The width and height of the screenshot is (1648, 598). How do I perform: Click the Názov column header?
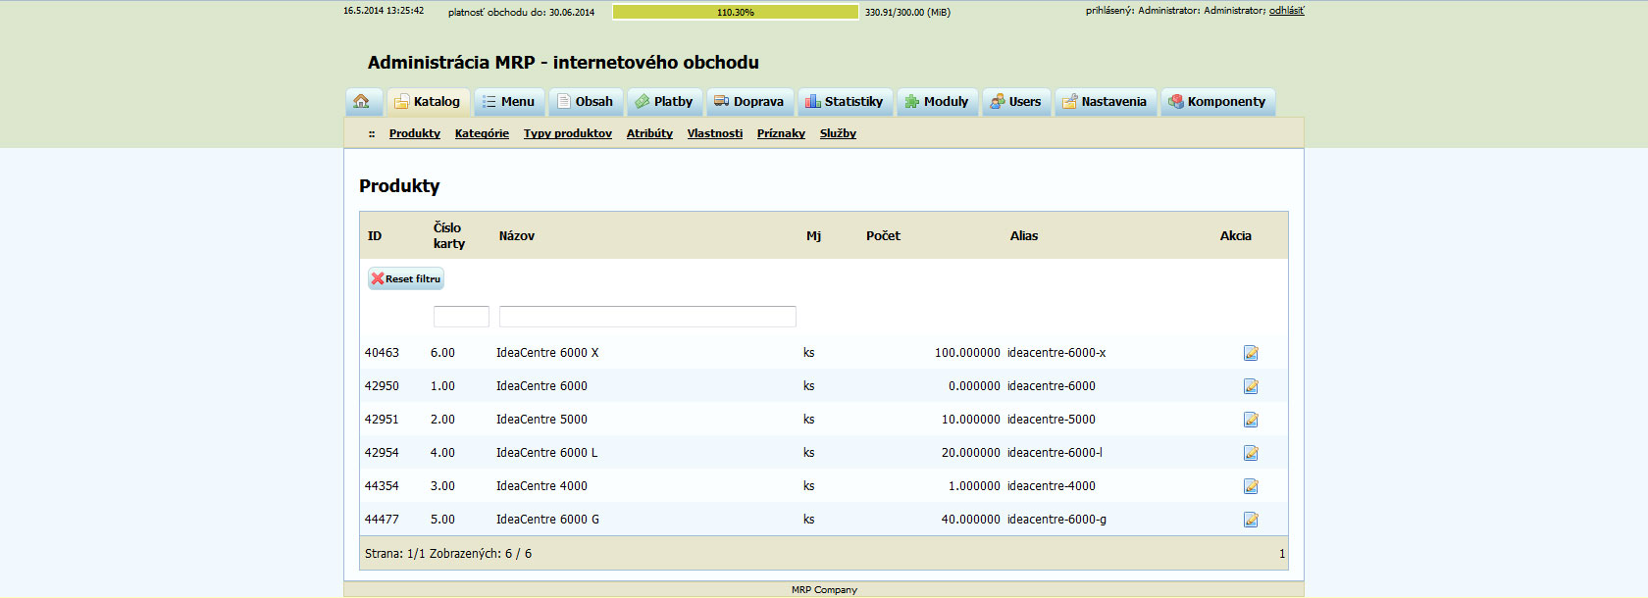point(517,236)
